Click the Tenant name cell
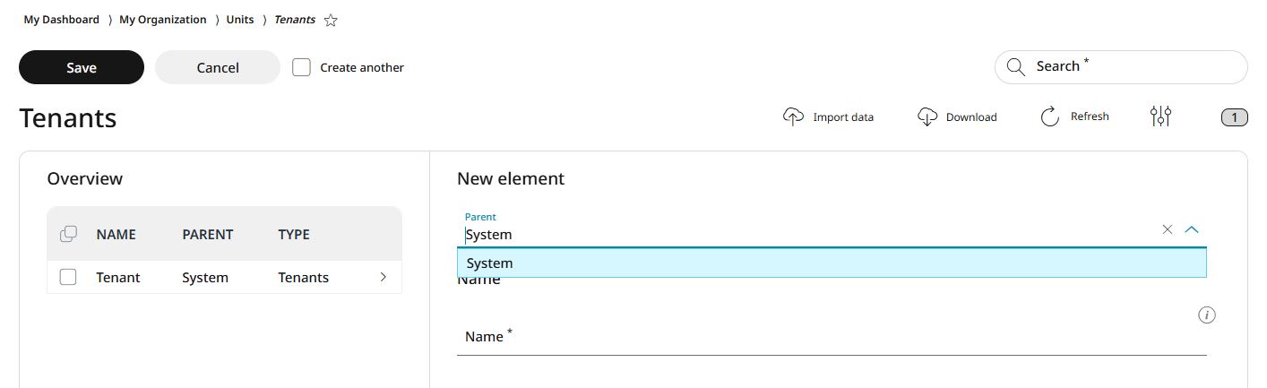1267x388 pixels. (118, 277)
